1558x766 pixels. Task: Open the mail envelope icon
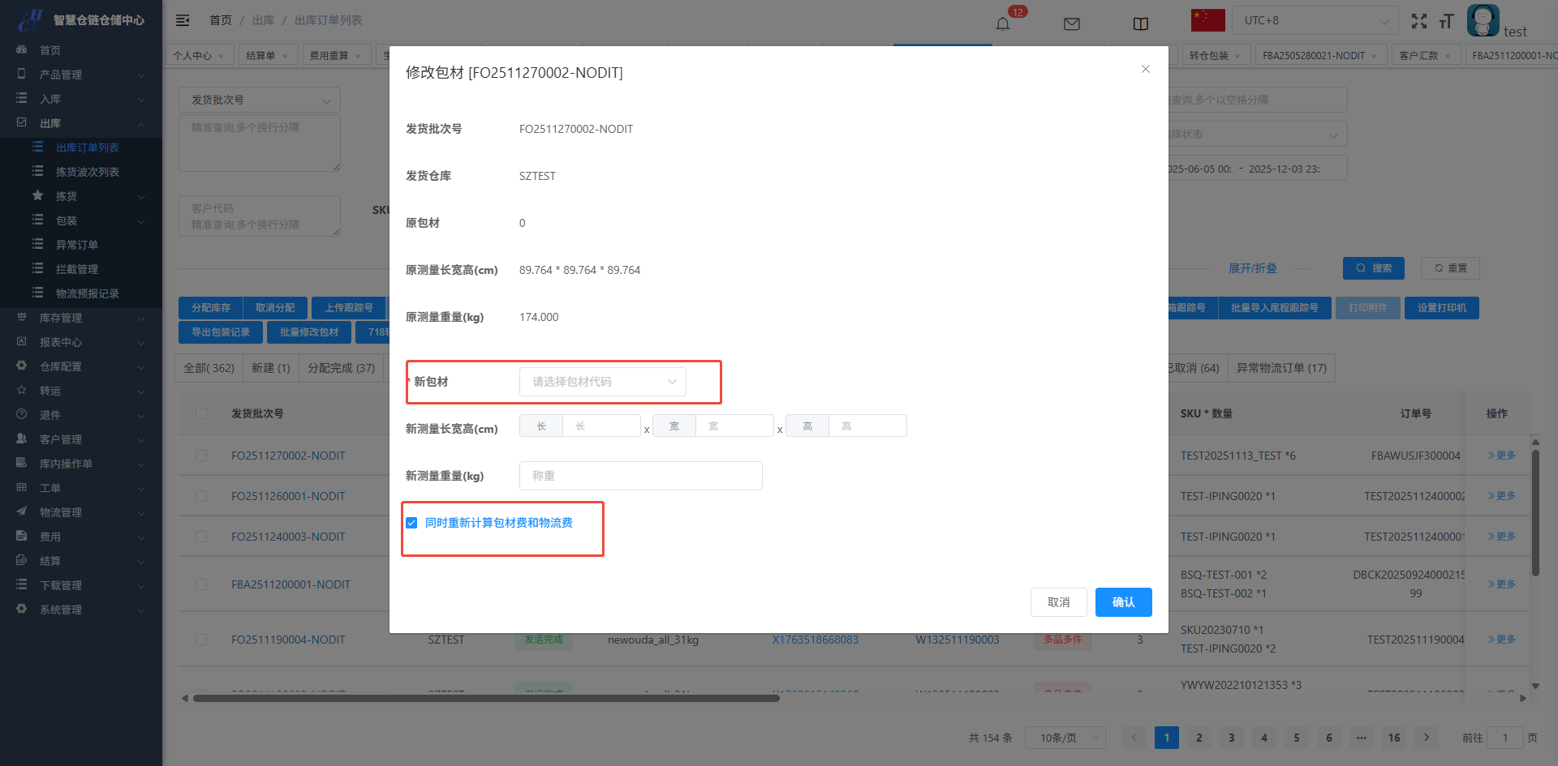point(1071,24)
